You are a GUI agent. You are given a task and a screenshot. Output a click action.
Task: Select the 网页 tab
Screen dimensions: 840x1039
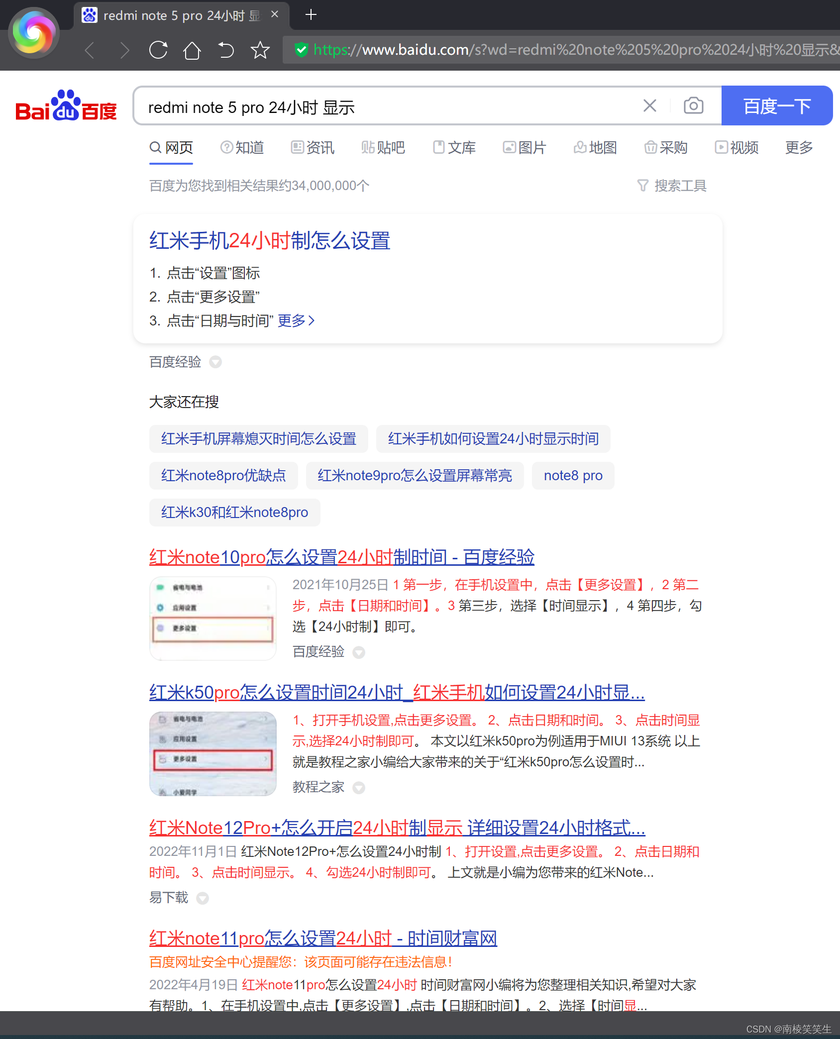[171, 148]
